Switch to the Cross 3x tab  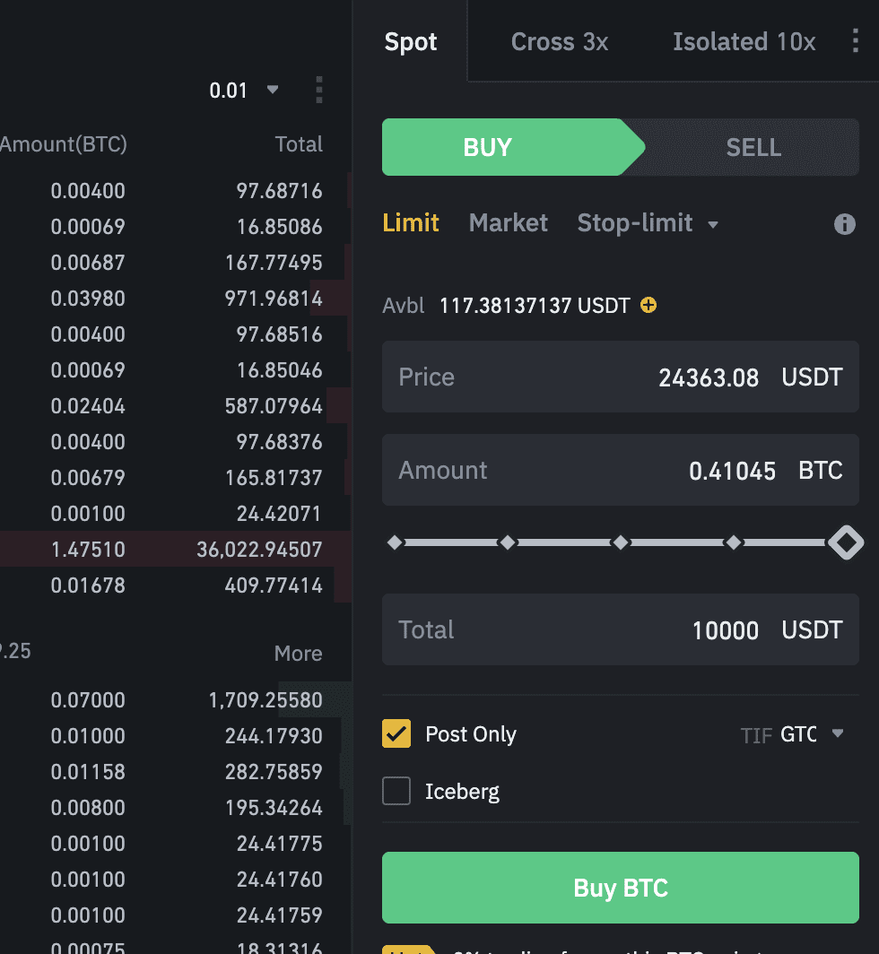tap(560, 41)
